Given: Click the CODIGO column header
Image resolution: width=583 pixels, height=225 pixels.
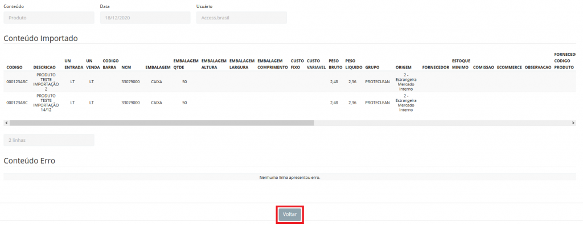Looking at the screenshot, I should tap(14, 67).
